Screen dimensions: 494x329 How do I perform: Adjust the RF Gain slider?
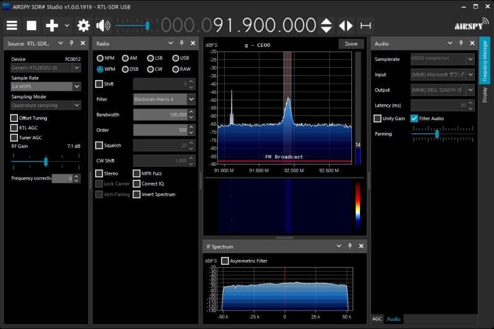pos(46,161)
